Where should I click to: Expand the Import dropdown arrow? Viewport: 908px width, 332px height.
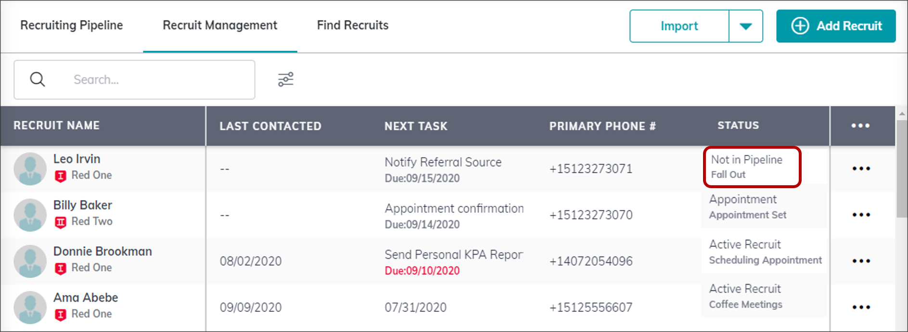tap(745, 26)
